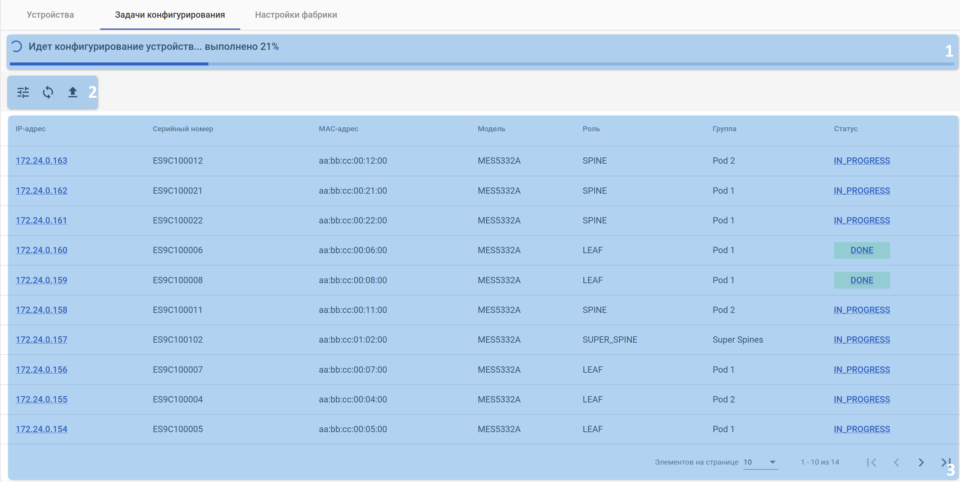This screenshot has width=960, height=482.
Task: Select Задачи конфигурирования tab
Action: (x=170, y=15)
